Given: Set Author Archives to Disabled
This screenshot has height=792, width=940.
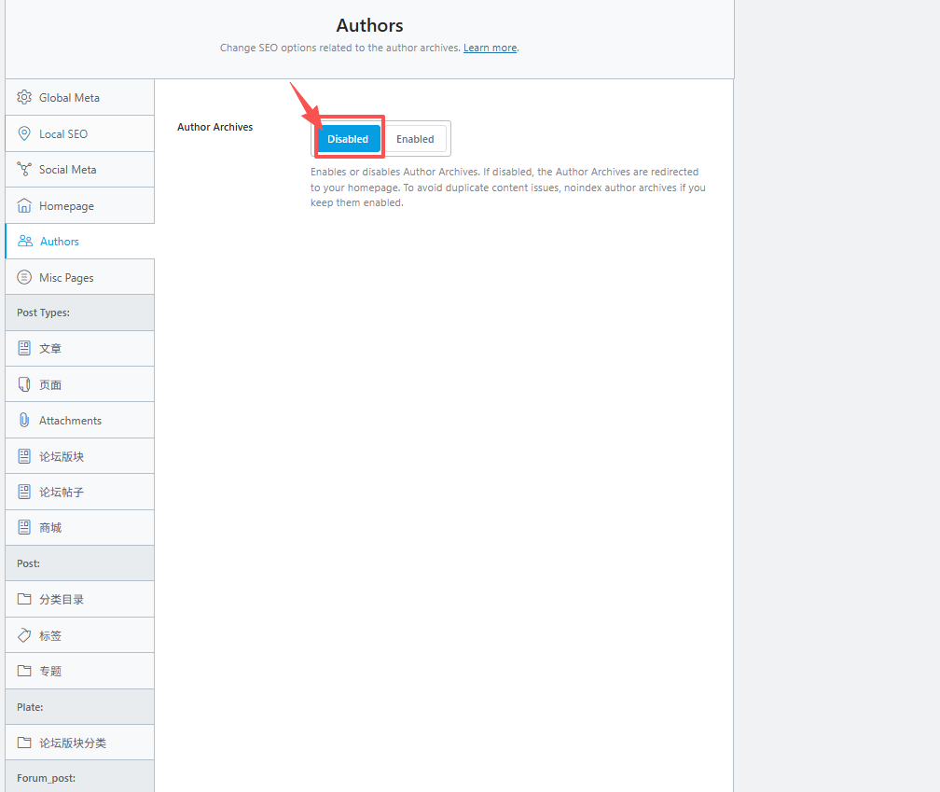Looking at the screenshot, I should click(x=348, y=139).
